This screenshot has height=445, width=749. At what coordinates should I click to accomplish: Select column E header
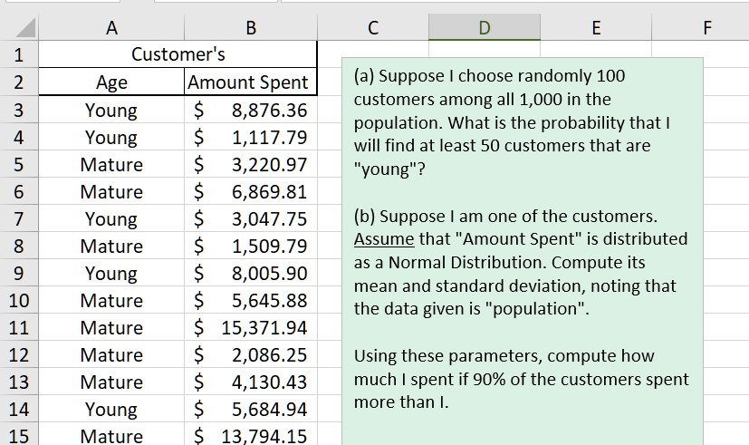[x=595, y=28]
